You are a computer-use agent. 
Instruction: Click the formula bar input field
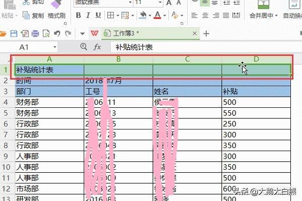(x=206, y=47)
